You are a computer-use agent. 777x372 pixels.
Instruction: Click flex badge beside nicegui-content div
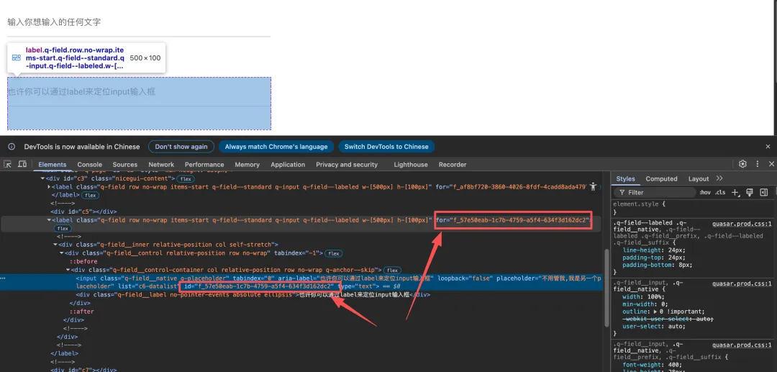(x=186, y=178)
